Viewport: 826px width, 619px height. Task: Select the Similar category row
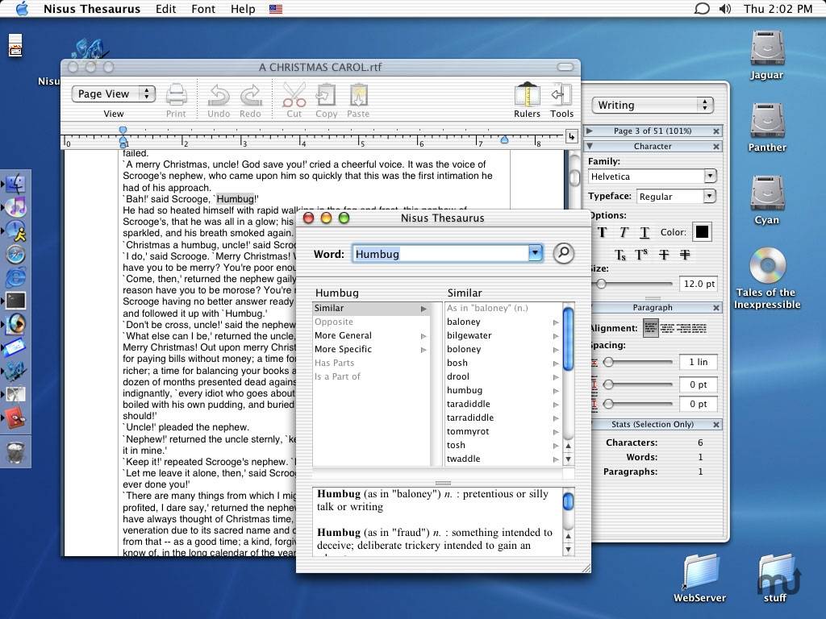[x=371, y=309]
